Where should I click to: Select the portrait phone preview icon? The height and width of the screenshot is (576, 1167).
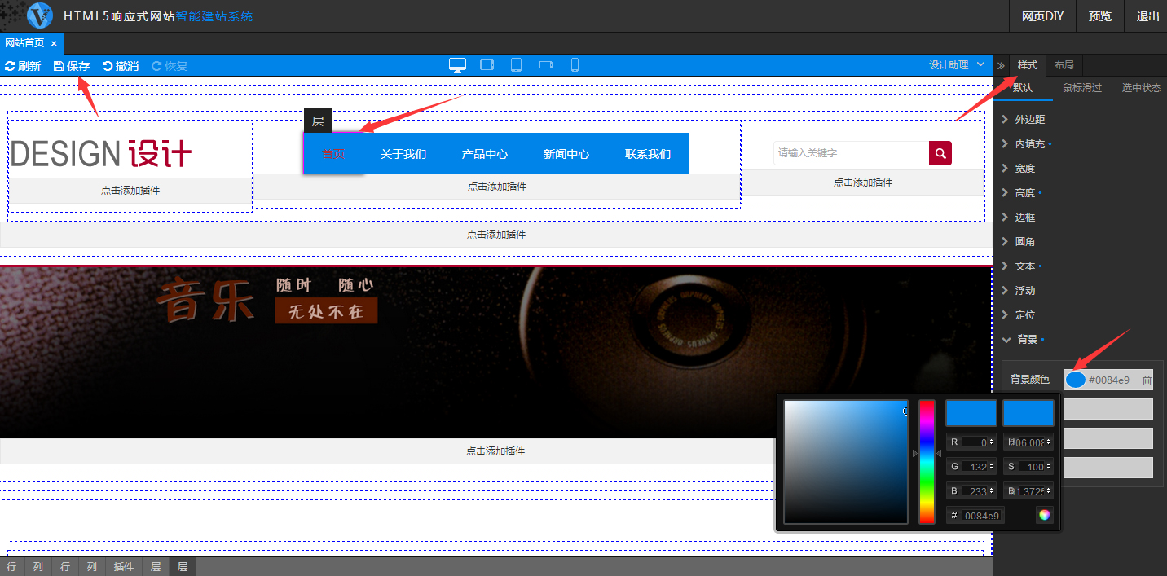pyautogui.click(x=575, y=65)
